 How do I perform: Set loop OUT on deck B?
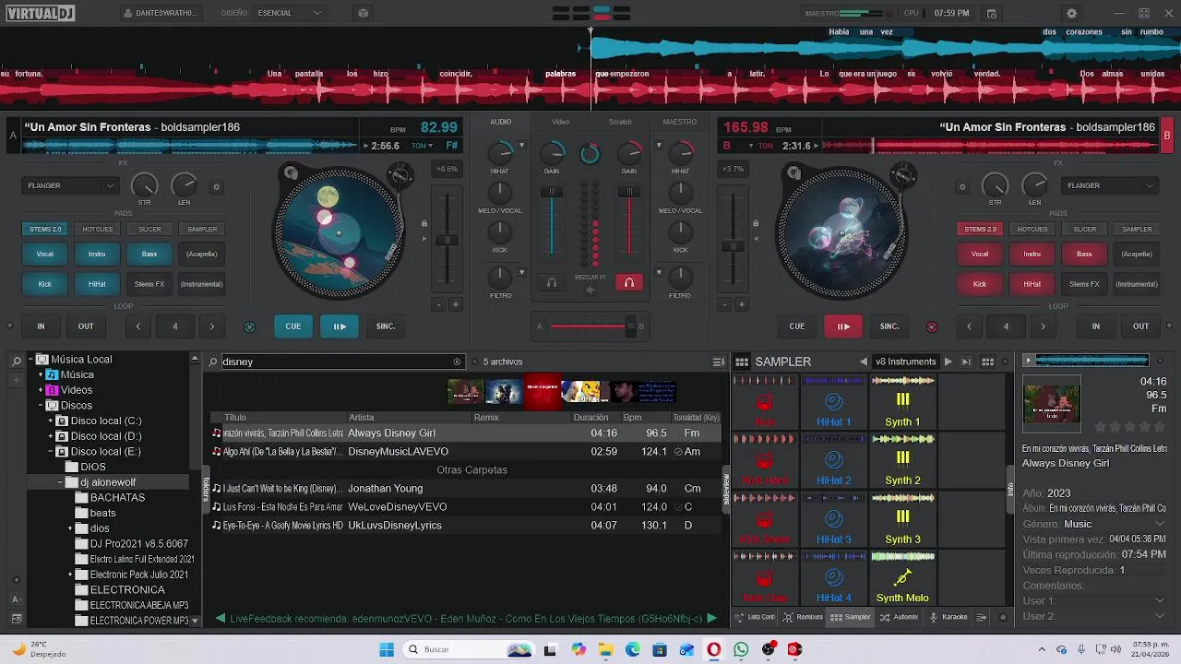pos(1141,326)
